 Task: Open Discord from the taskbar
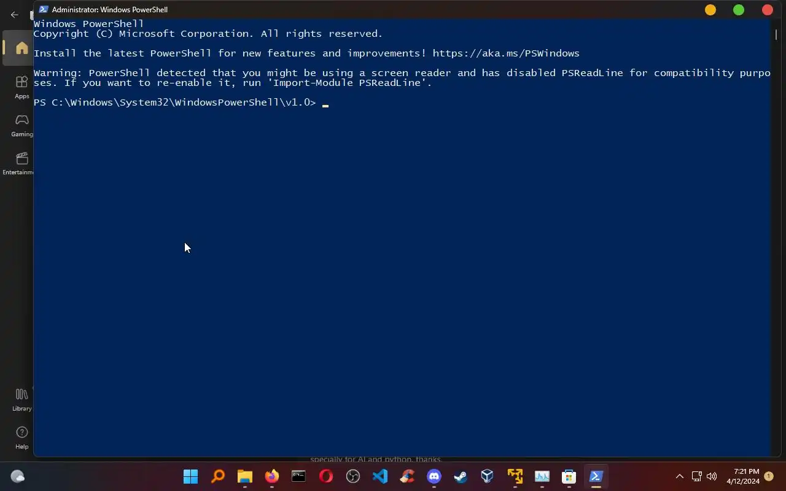pyautogui.click(x=434, y=476)
